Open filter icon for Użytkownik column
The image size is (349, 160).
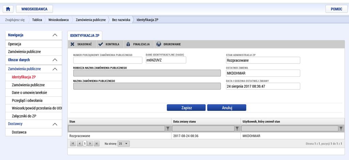coord(341,128)
